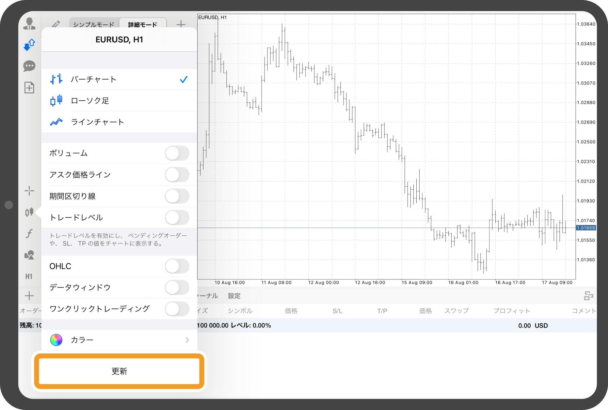Open the account profile icon

(x=29, y=23)
